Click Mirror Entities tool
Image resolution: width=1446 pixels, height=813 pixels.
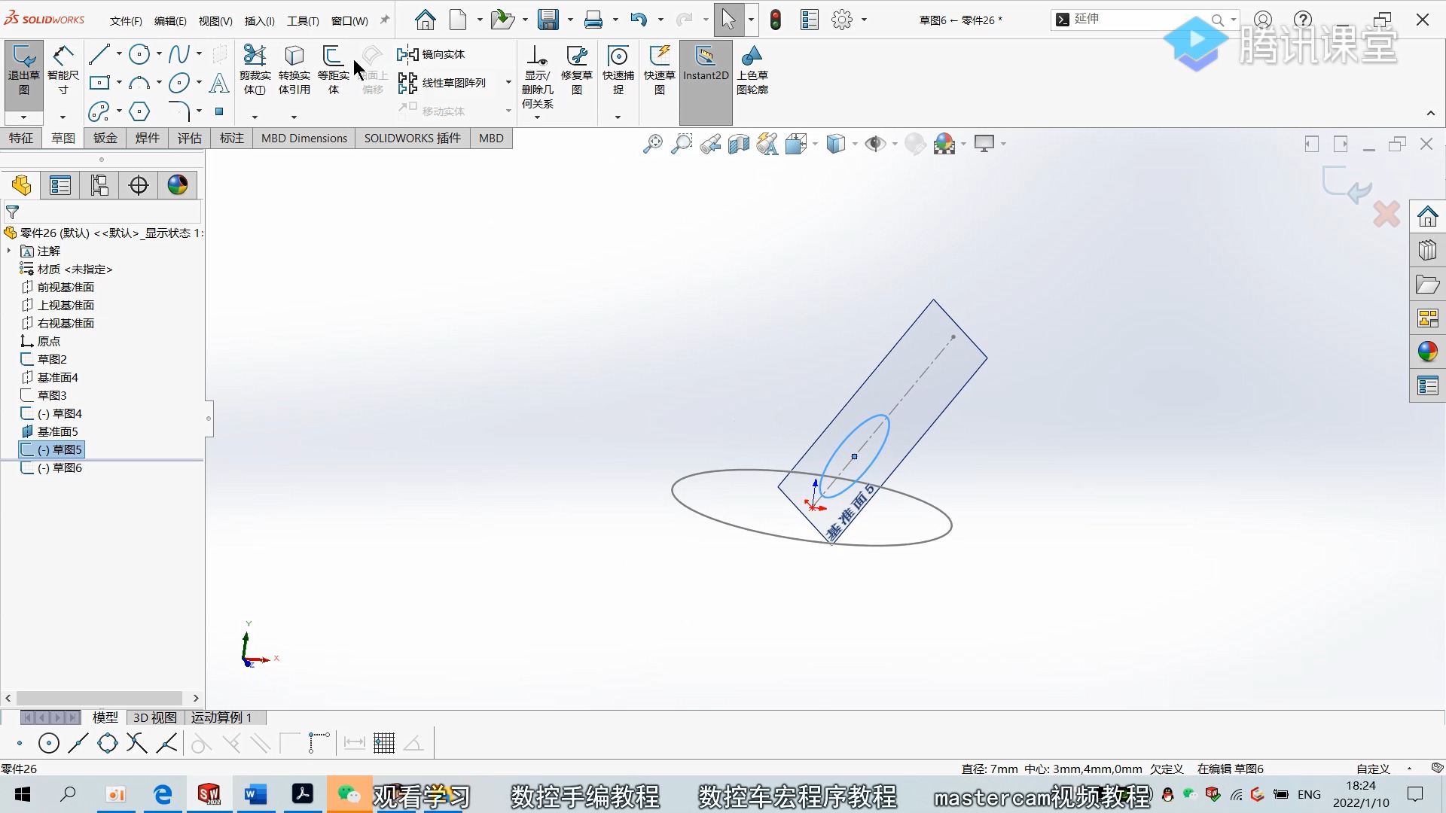pyautogui.click(x=432, y=54)
